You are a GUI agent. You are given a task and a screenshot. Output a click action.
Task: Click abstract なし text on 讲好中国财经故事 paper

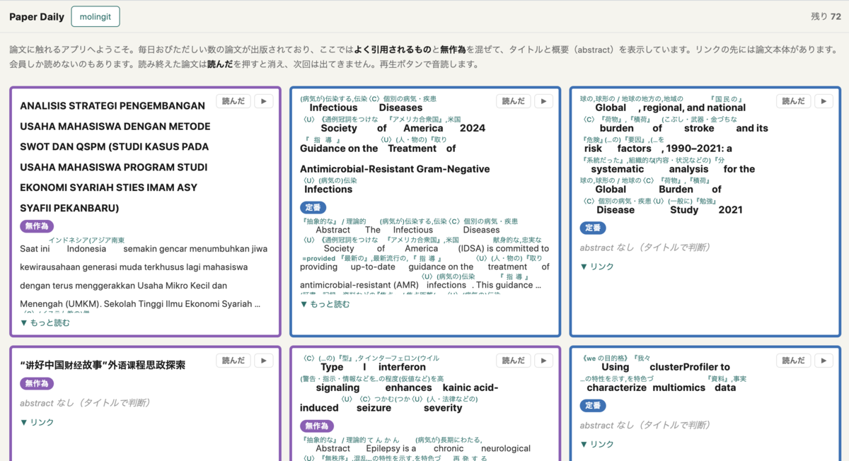coord(85,403)
